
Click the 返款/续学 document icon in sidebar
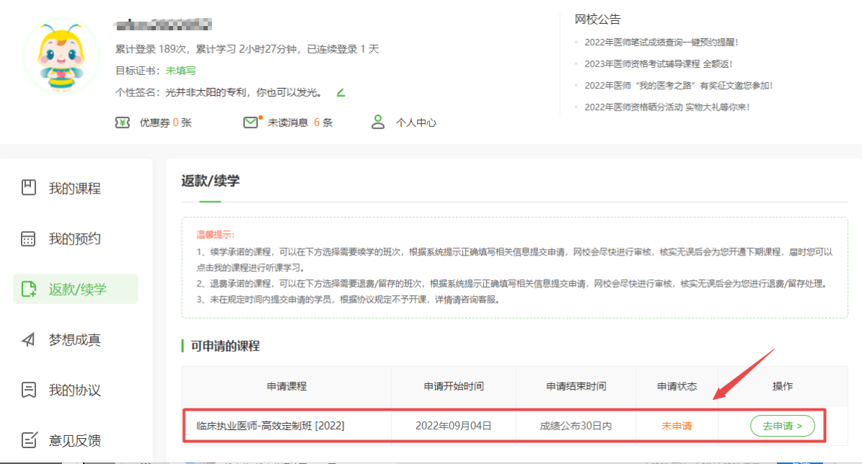(x=29, y=289)
